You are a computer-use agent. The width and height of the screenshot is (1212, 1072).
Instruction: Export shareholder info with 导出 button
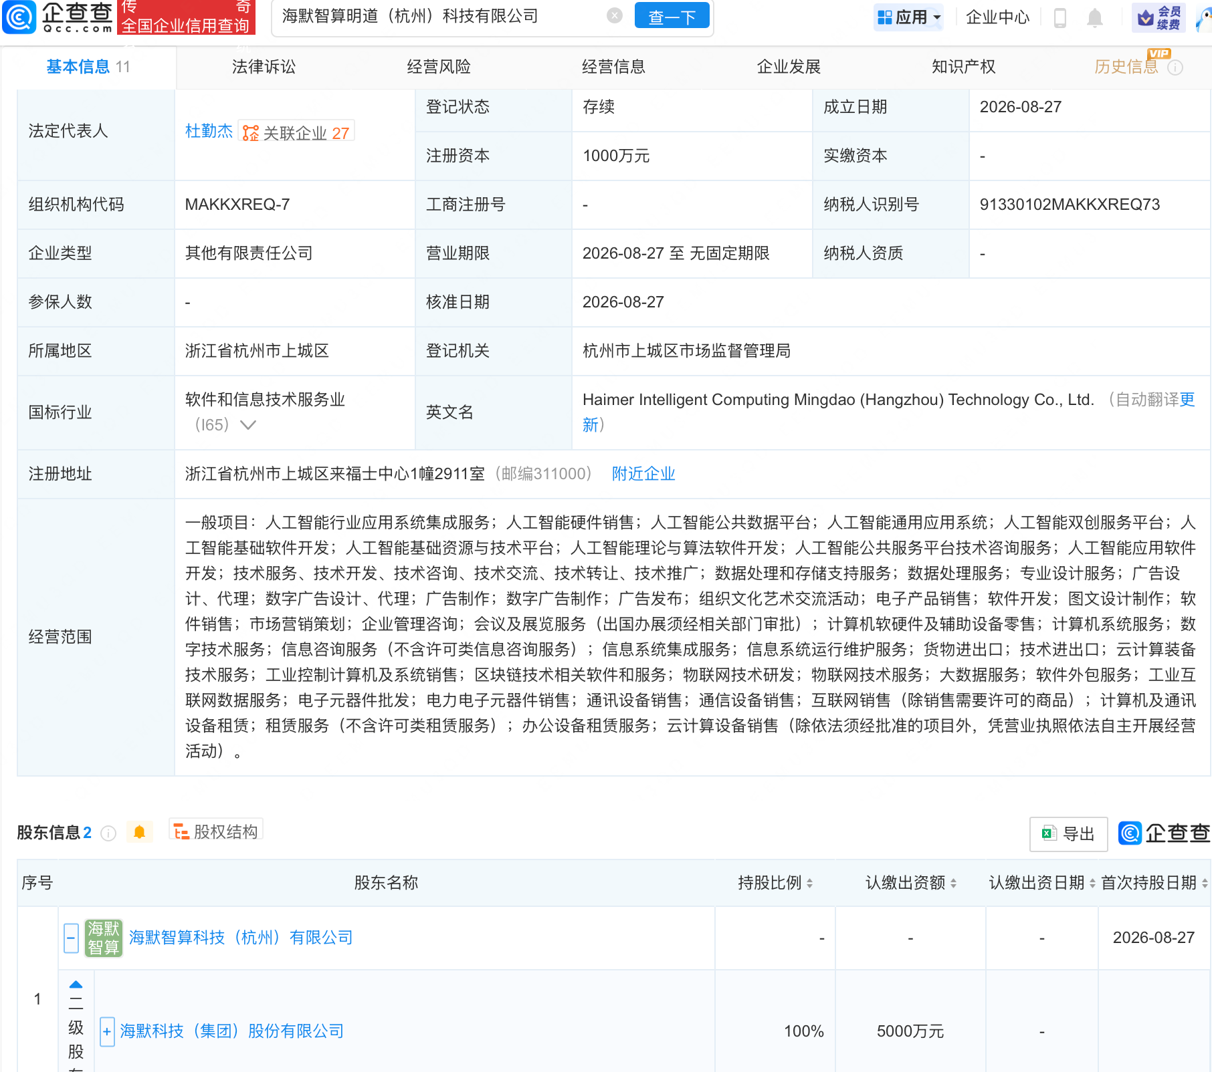tap(1068, 833)
